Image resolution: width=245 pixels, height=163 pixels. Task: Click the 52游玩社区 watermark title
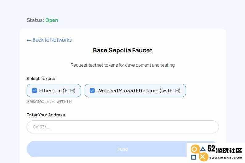pyautogui.click(x=225, y=149)
